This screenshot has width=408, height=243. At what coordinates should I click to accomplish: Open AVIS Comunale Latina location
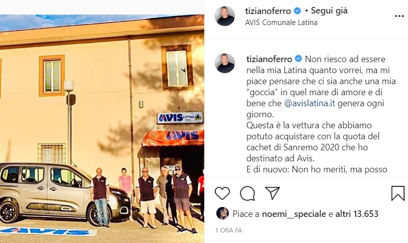click(281, 23)
